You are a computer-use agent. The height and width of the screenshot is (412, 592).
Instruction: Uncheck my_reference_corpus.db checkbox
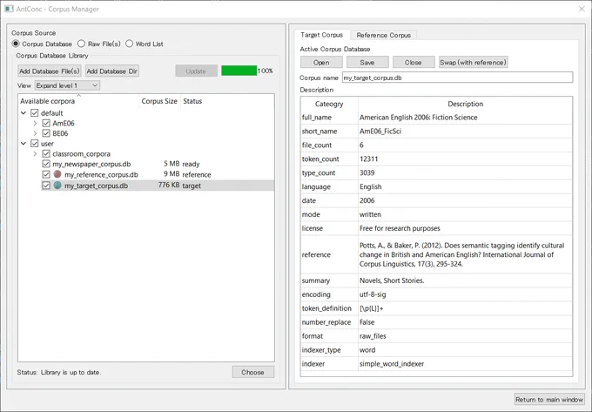[46, 174]
